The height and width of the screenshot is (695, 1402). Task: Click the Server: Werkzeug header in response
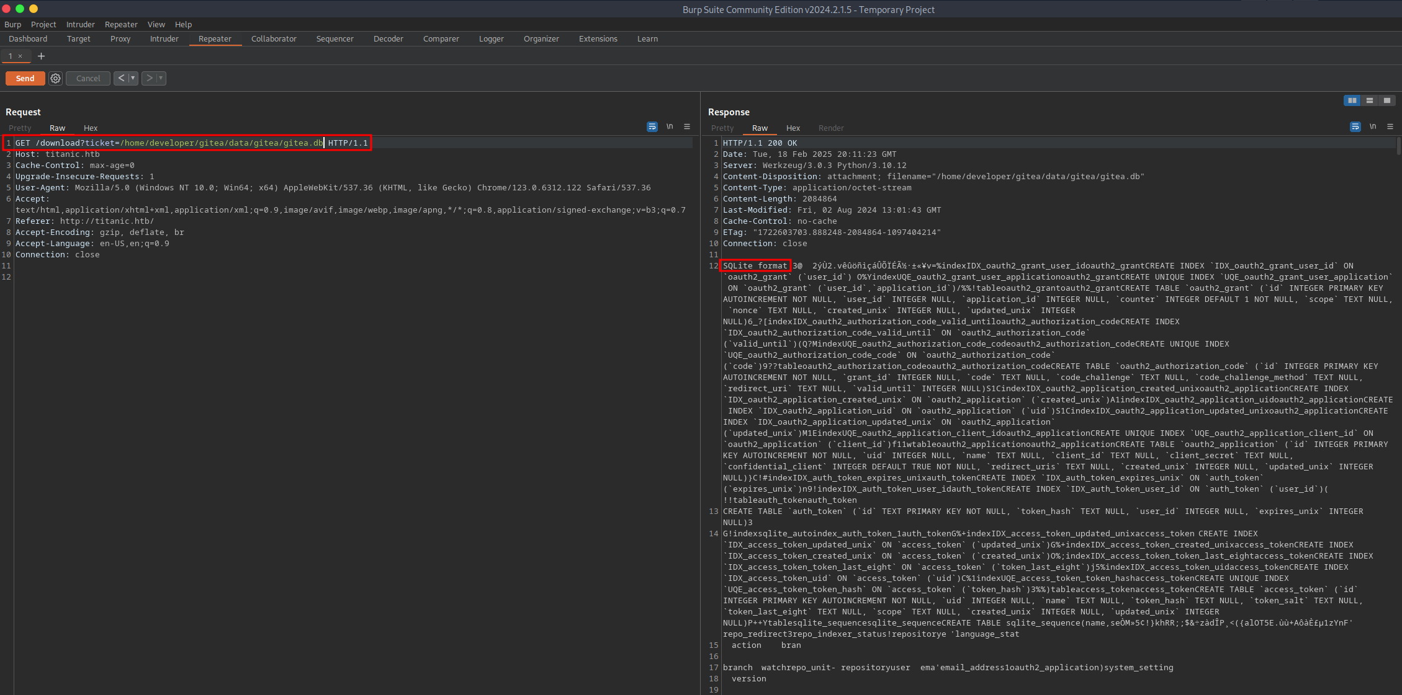[815, 166]
